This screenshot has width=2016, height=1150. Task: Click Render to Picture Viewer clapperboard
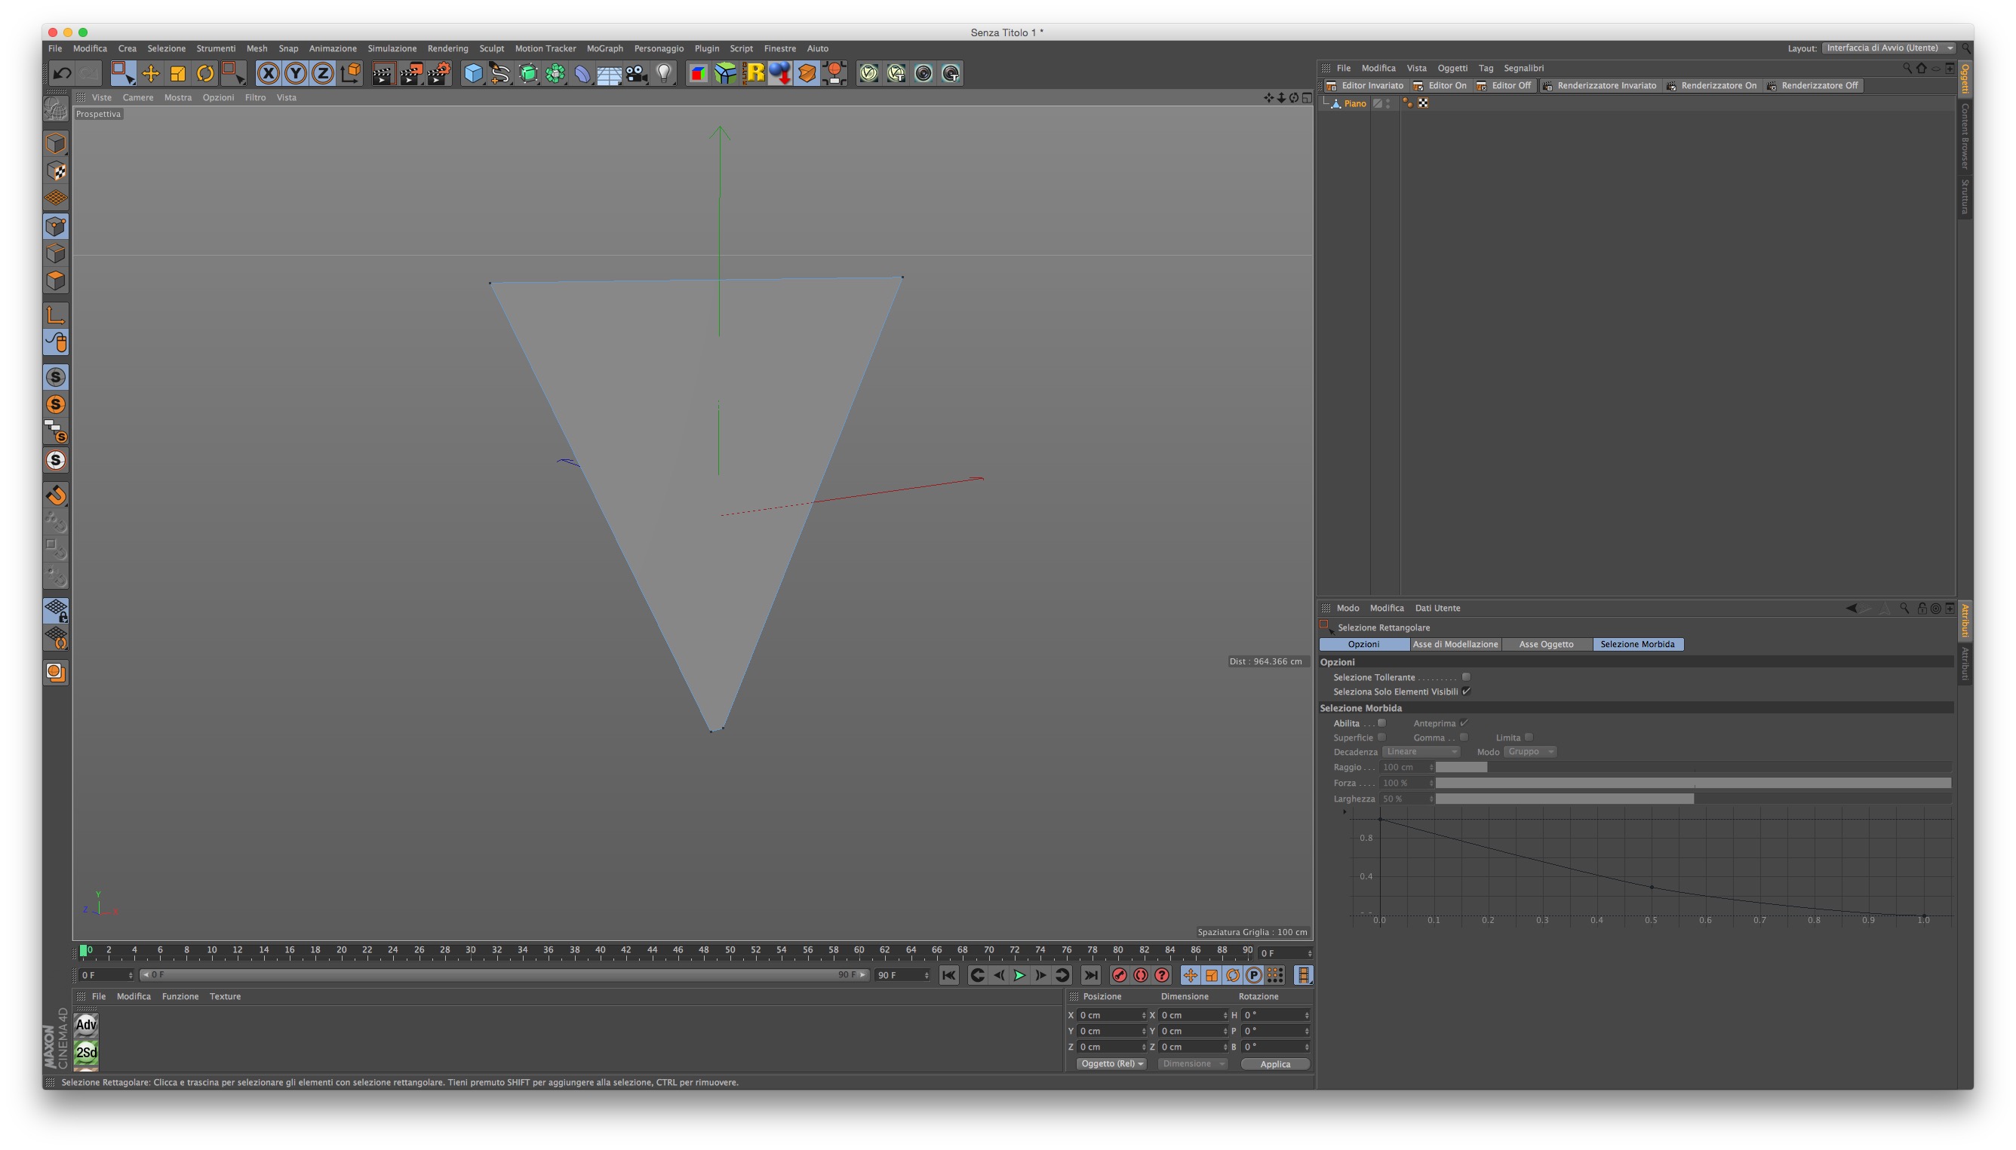[x=410, y=73]
